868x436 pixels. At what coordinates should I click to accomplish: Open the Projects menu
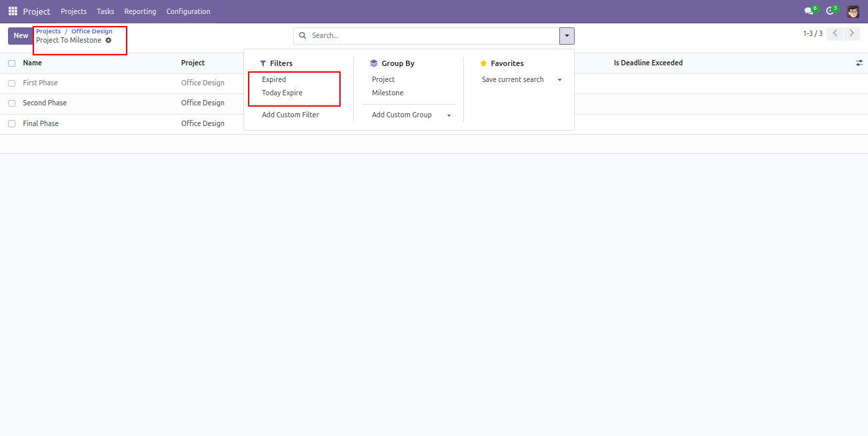pos(74,11)
